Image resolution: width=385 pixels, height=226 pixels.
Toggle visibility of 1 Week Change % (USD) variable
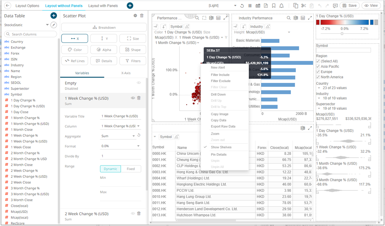point(133,98)
